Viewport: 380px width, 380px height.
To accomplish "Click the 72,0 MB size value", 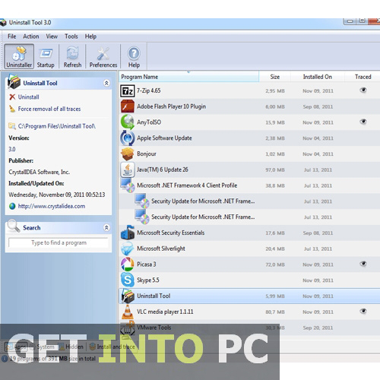I will point(275,264).
